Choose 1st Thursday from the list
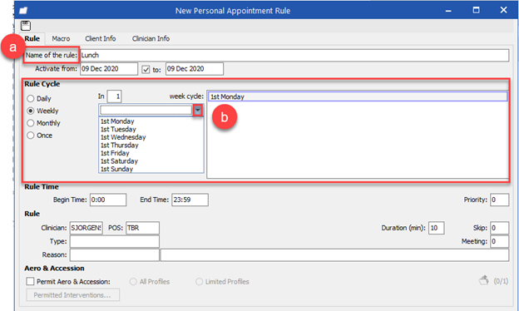Viewport: 519px width, 311px height. [x=120, y=146]
